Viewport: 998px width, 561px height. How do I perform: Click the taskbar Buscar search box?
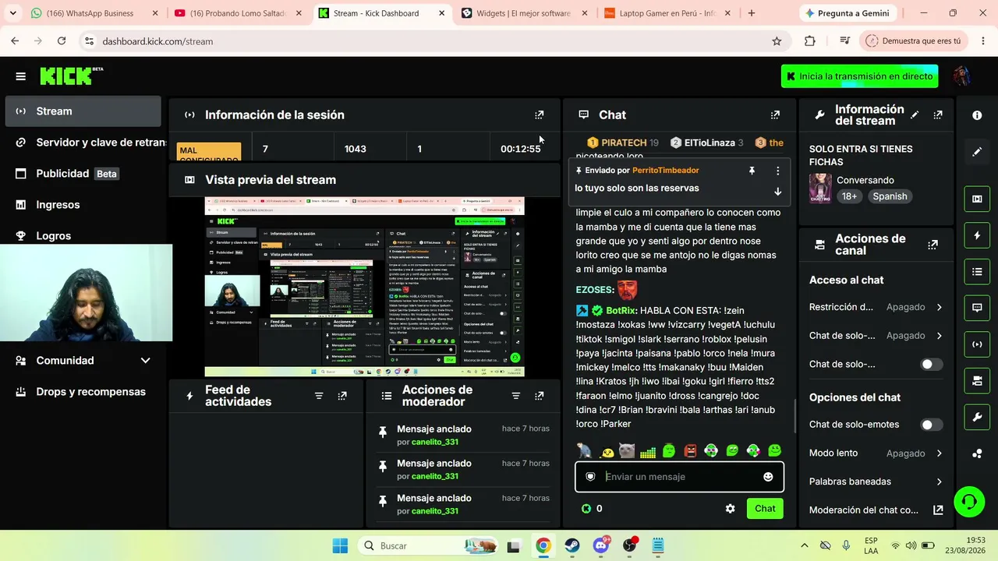point(427,545)
